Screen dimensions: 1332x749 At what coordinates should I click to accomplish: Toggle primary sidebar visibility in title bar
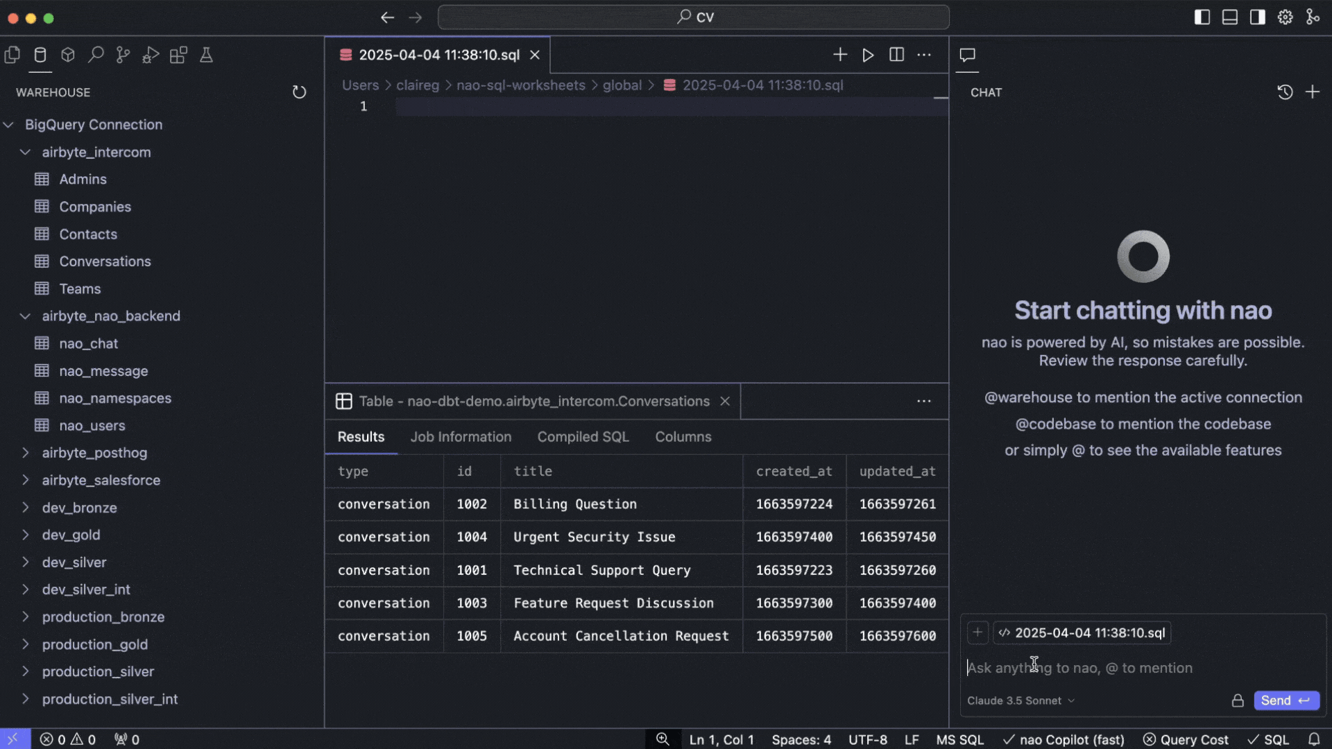pyautogui.click(x=1202, y=17)
